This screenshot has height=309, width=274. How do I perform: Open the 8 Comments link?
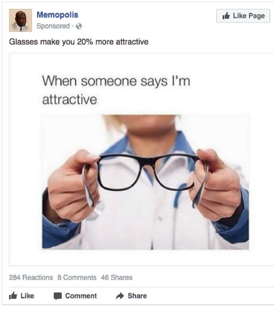(x=77, y=277)
